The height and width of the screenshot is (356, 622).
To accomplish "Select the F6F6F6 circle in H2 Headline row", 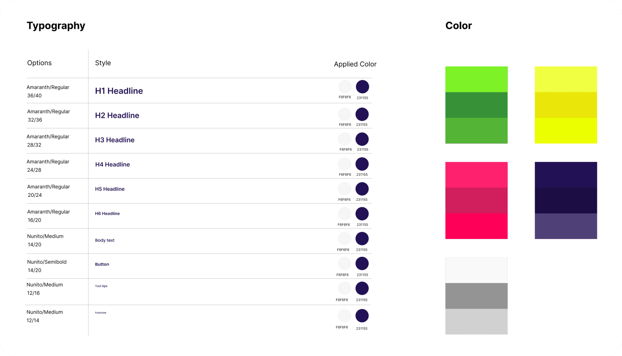I will [x=345, y=114].
